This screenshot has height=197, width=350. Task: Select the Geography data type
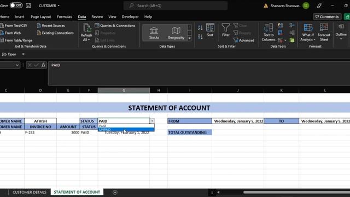click(x=176, y=33)
